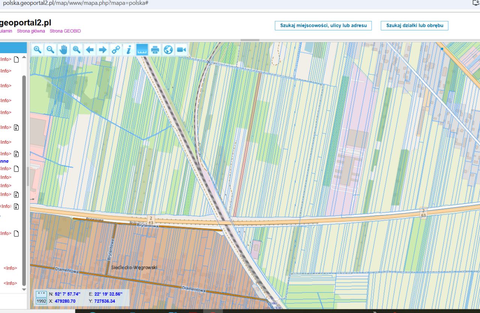Open the Strona GEOBID link

tap(65, 31)
